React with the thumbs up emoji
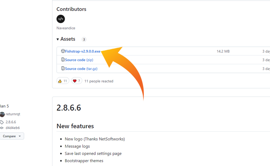270x166 pixels. [62, 81]
